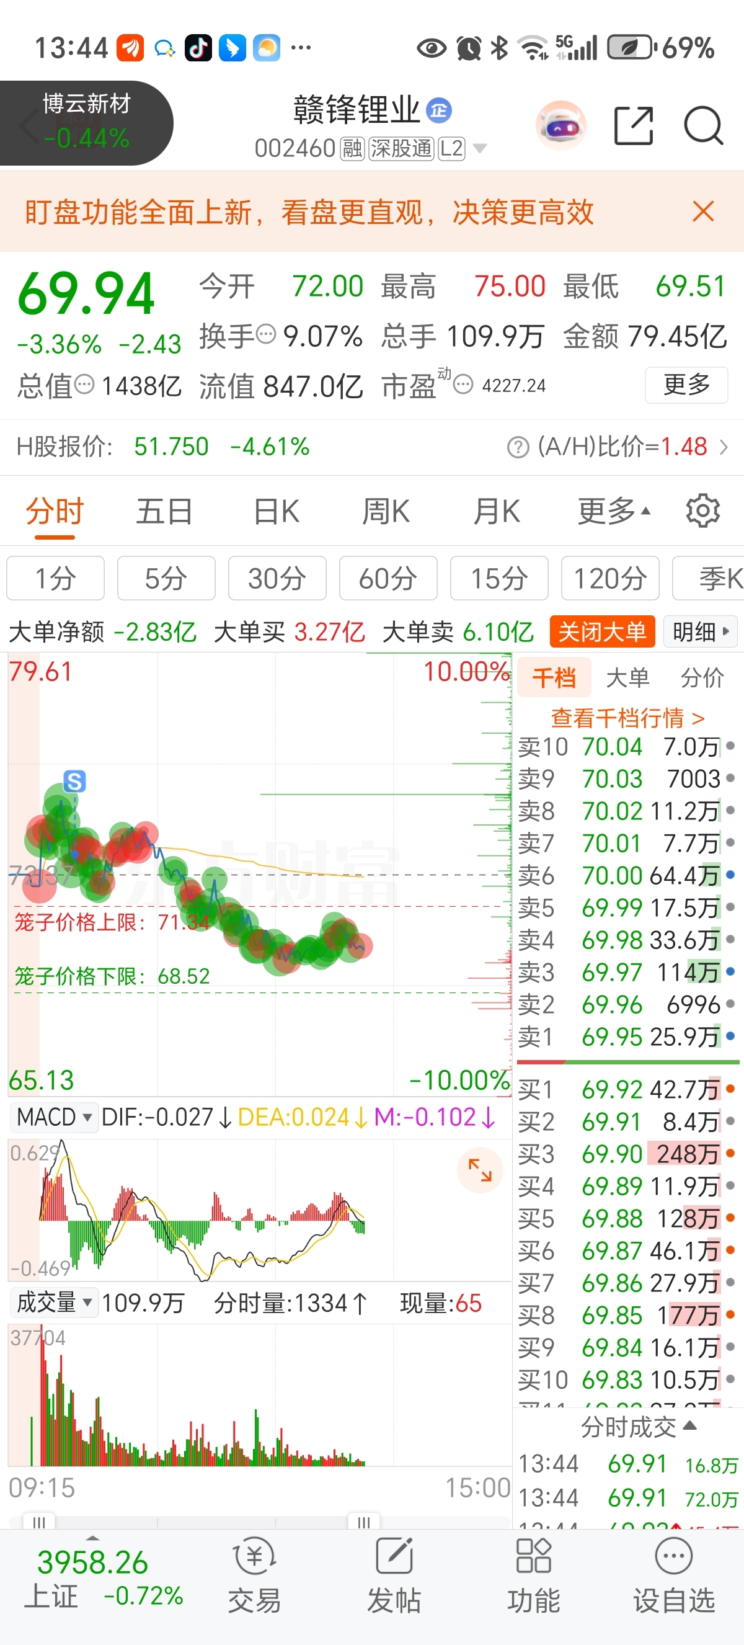744x1645 pixels.
Task: Switch to the 月K tab
Action: (x=497, y=512)
